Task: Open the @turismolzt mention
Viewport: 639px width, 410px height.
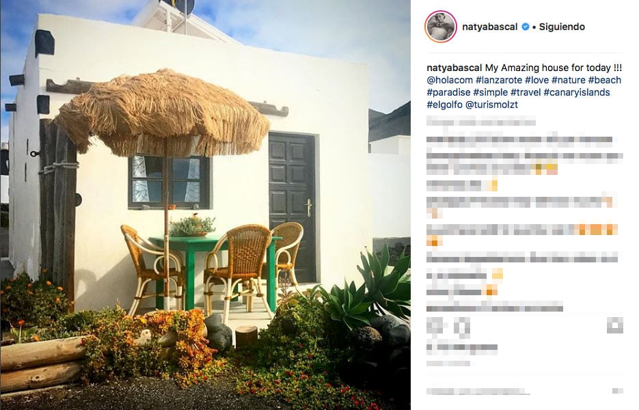Action: (491, 105)
